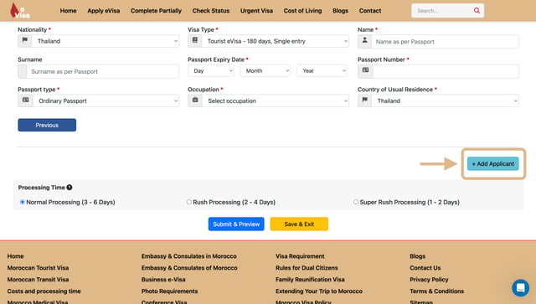The width and height of the screenshot is (536, 304).
Task: Expand the Passport type dropdown
Action: pos(106,100)
